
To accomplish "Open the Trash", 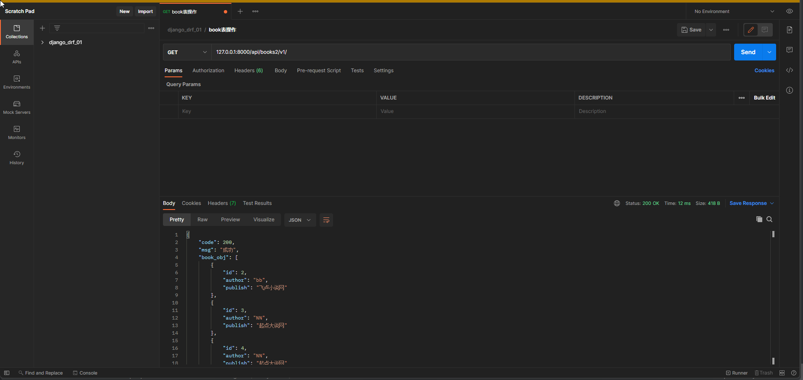I will coord(764,373).
